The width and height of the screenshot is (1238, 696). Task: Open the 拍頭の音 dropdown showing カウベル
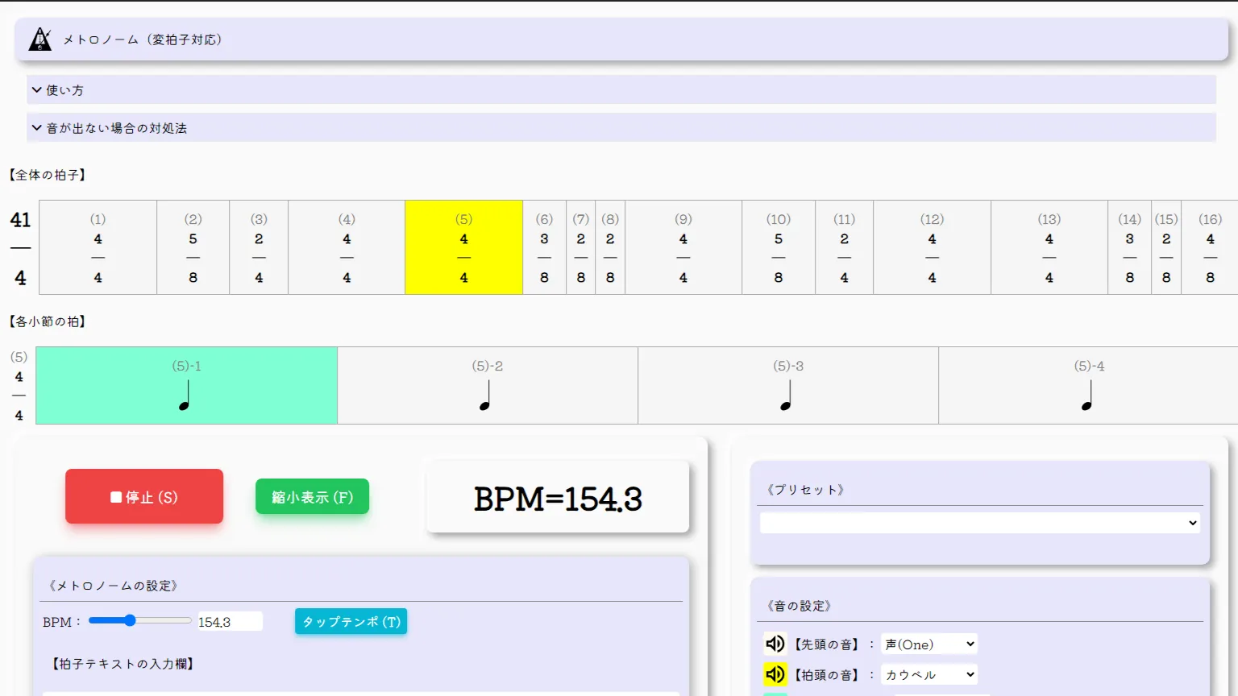[930, 674]
